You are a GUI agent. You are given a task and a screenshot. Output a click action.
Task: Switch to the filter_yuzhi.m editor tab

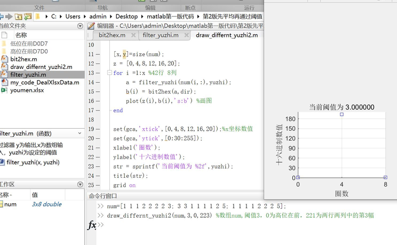[x=161, y=35]
